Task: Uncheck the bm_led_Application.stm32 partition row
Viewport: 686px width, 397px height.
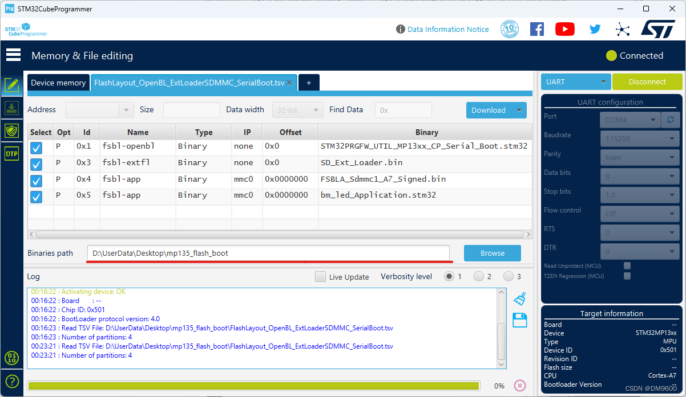Action: coord(36,197)
